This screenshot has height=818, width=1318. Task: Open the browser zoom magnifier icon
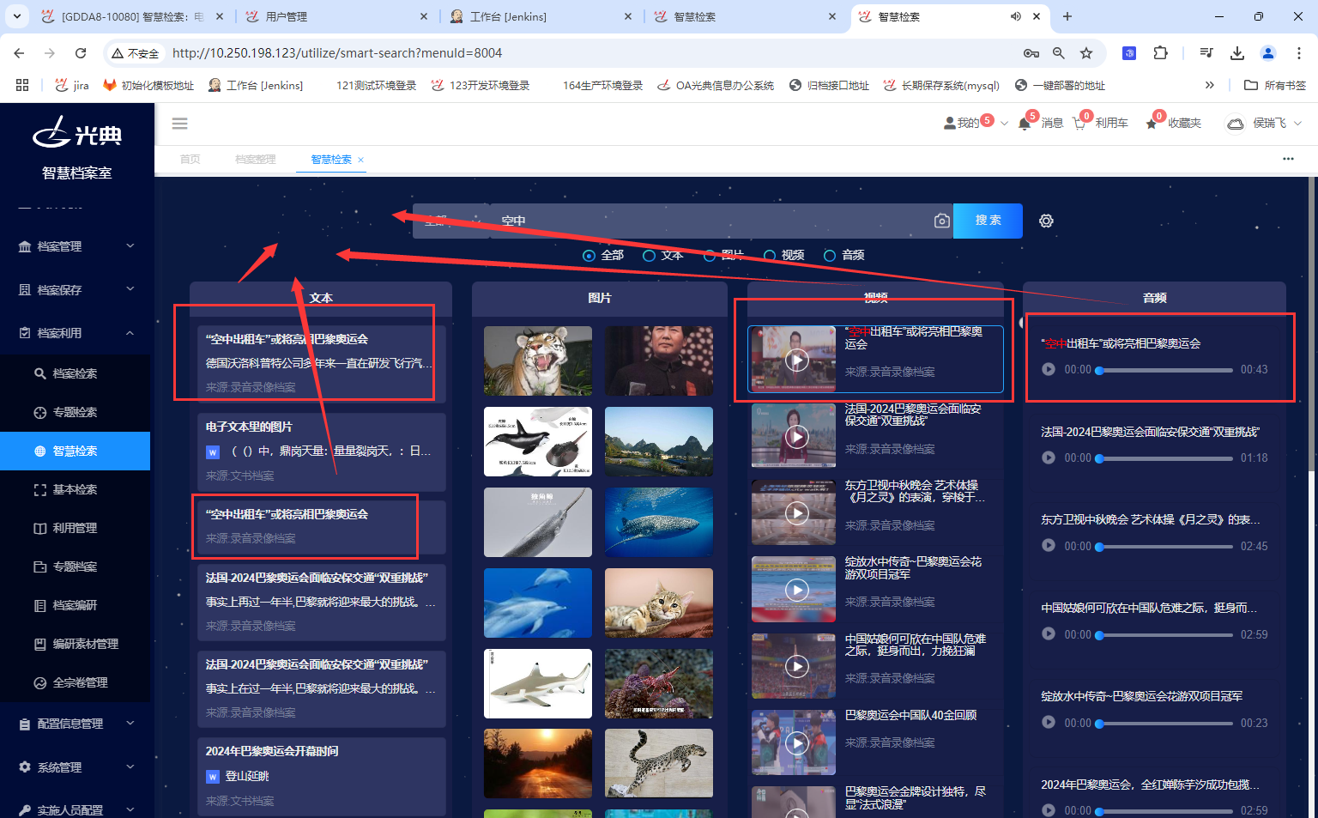coord(1059,53)
